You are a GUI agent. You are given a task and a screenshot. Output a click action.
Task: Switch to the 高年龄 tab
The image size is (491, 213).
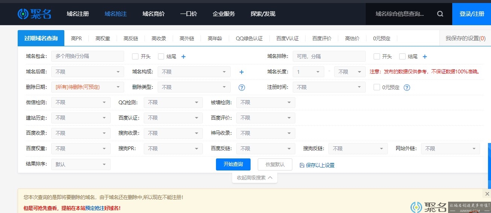(215, 38)
